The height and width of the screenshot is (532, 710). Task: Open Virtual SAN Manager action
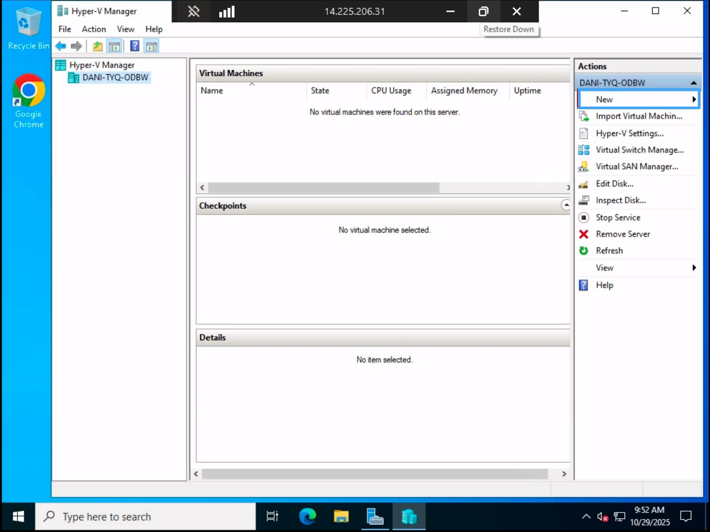636,167
